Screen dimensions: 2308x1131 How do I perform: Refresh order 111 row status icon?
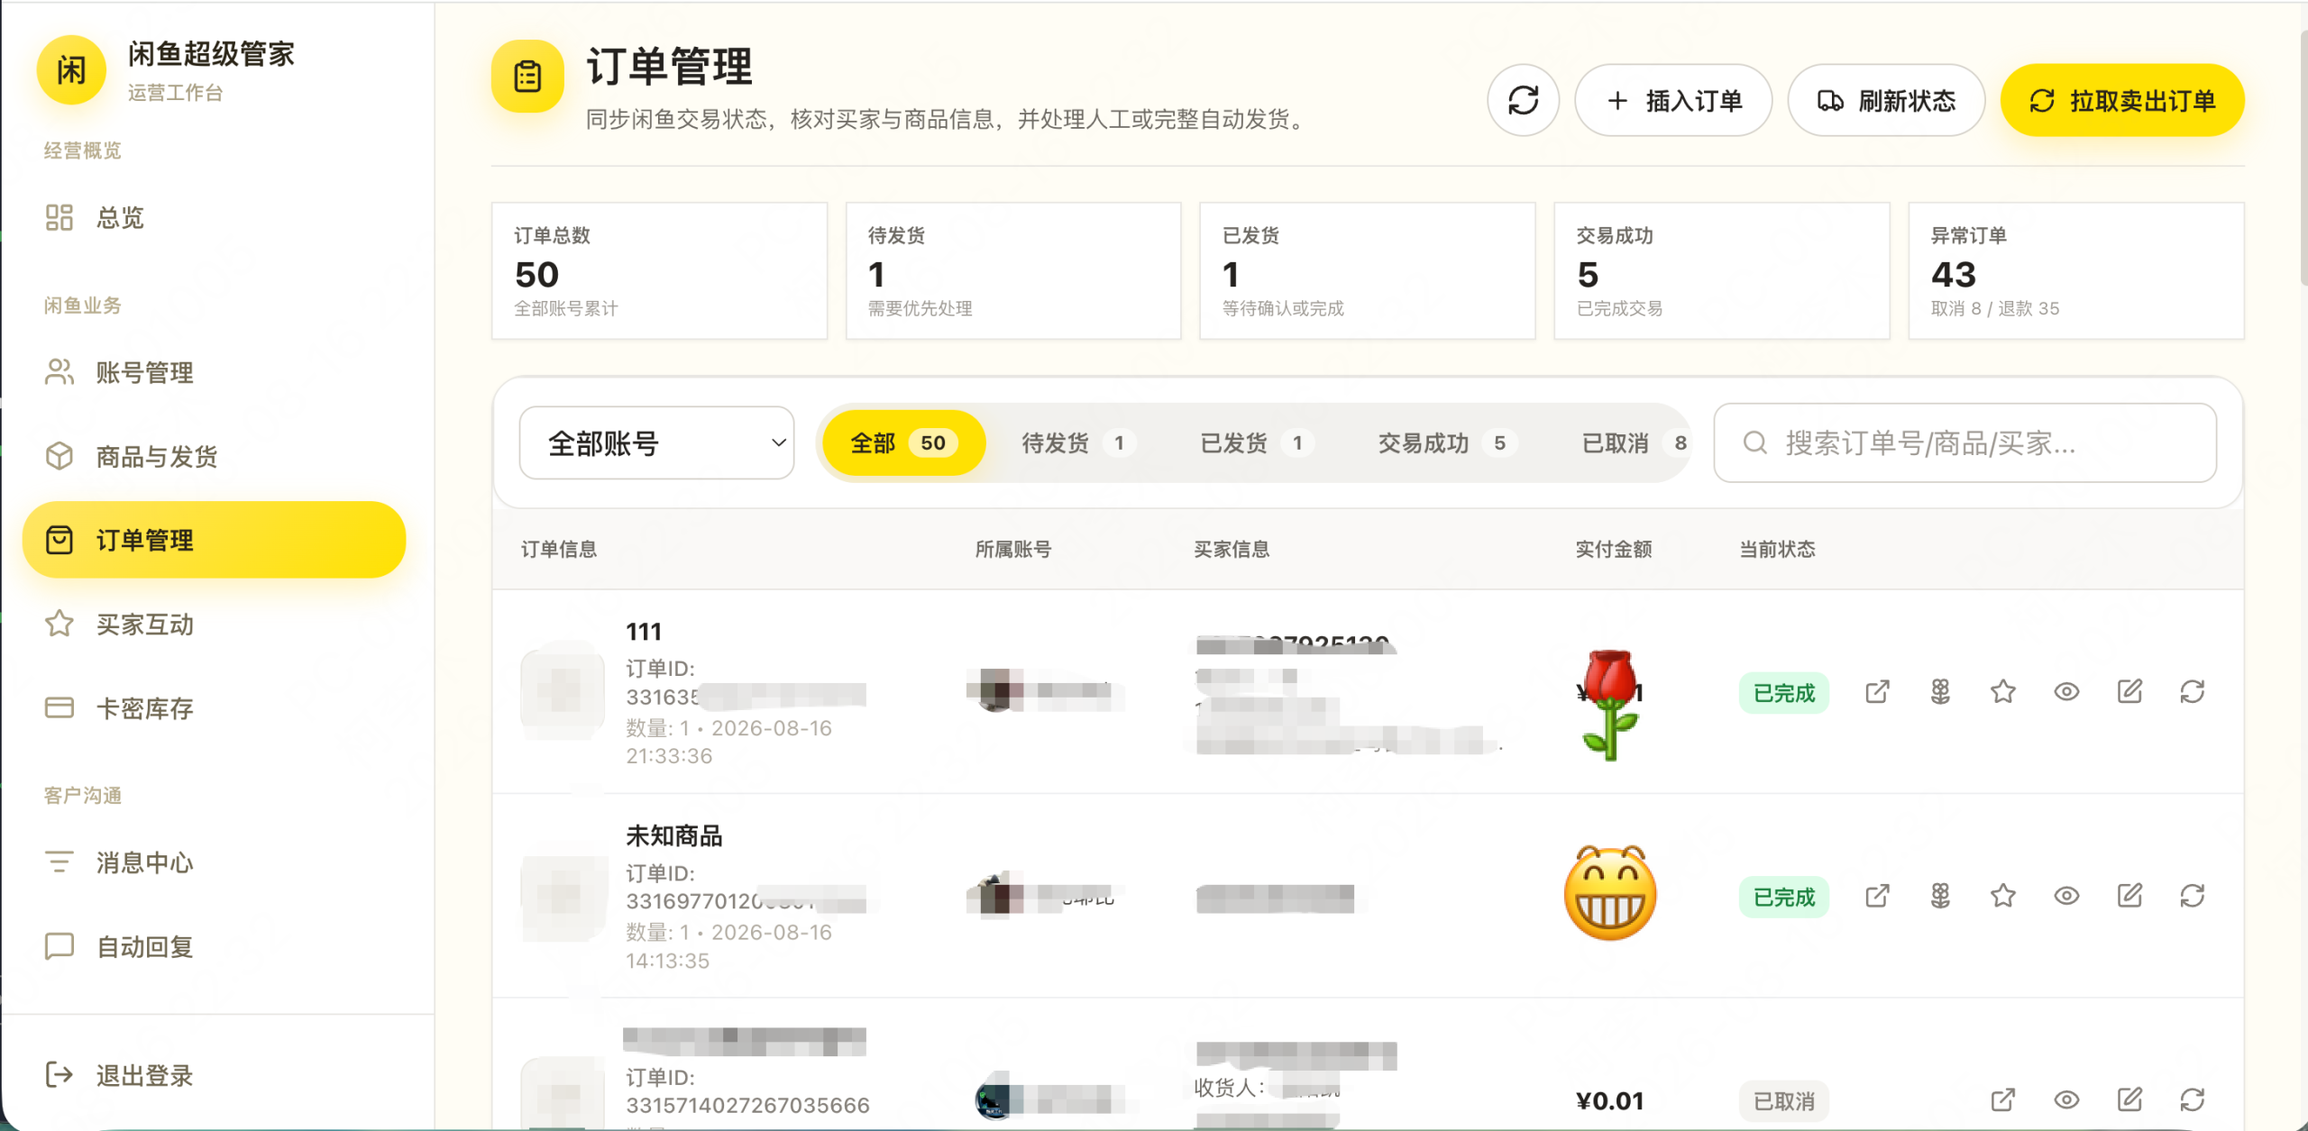[x=2193, y=692]
